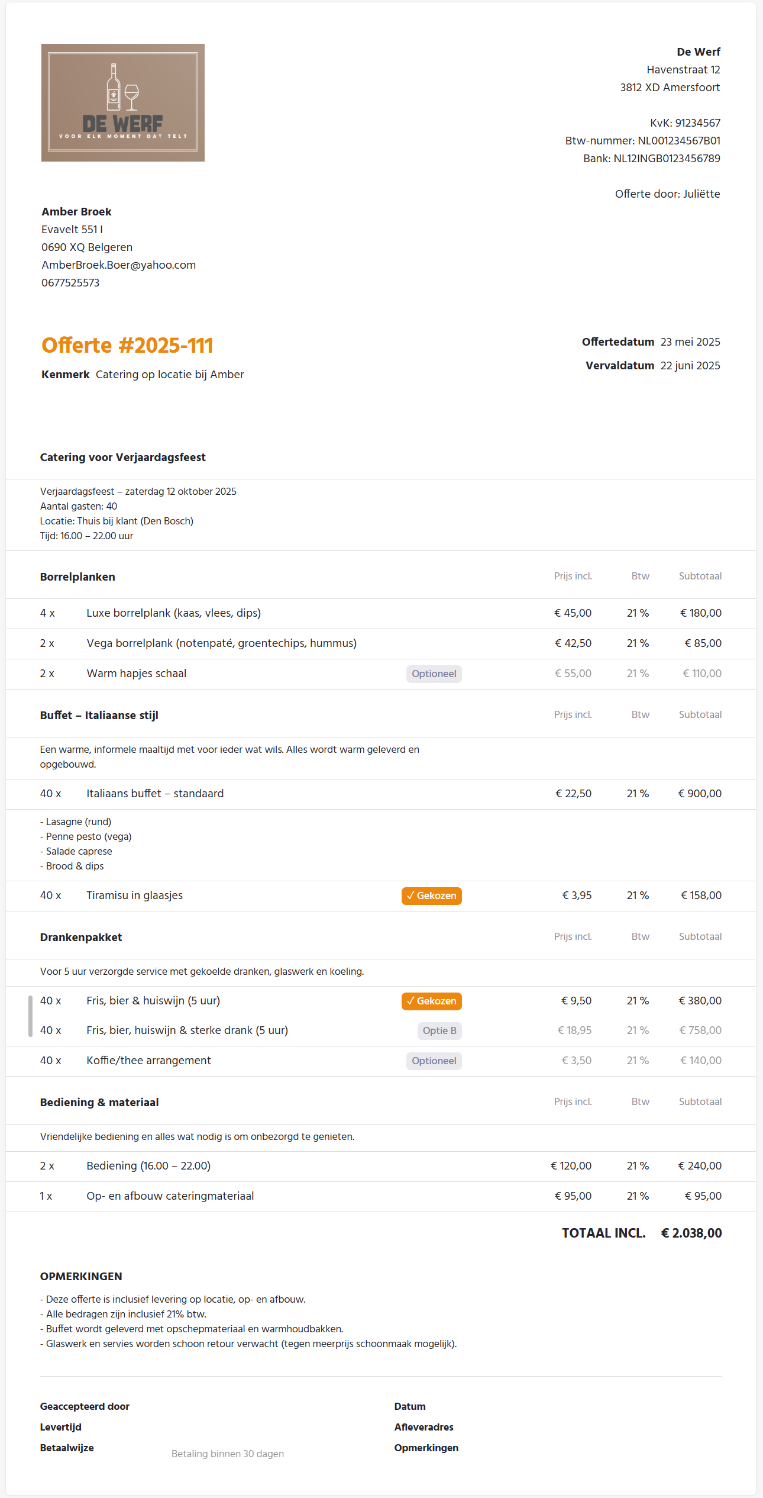Screen dimensions: 763x1498
Task: Click the email AmberBroek.Boer@yahoo.com
Action: 118,265
